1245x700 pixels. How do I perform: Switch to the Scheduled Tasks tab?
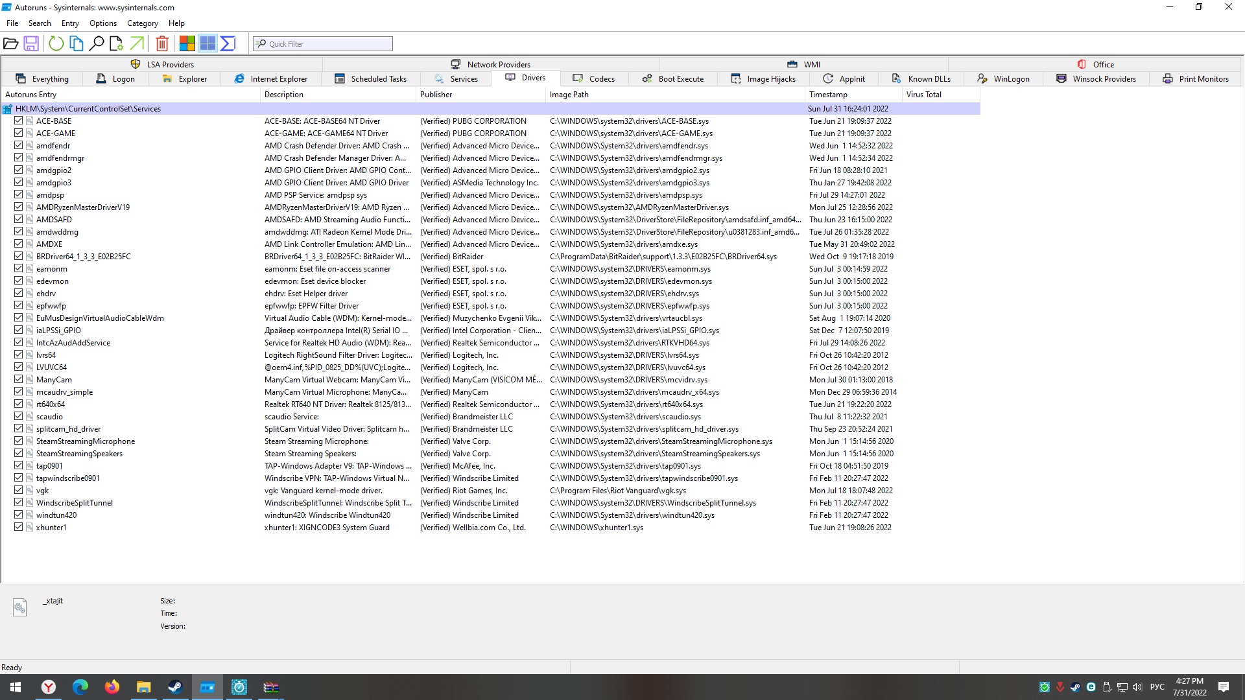click(372, 79)
